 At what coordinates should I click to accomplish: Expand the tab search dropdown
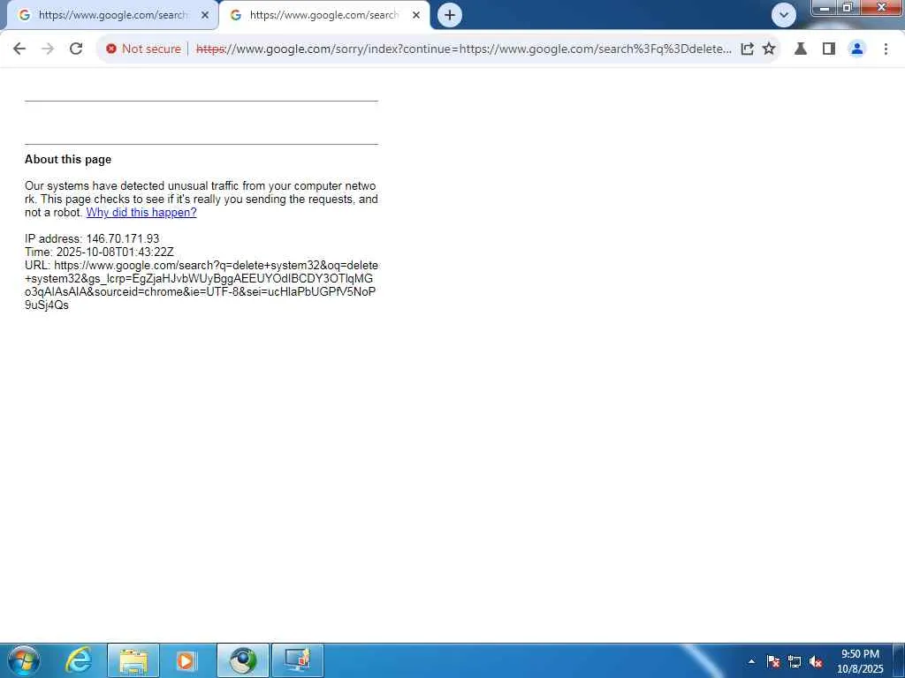pyautogui.click(x=783, y=15)
